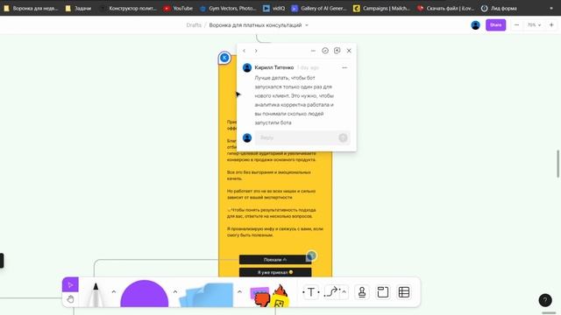Open the Лид форма bookmark

[x=499, y=8]
